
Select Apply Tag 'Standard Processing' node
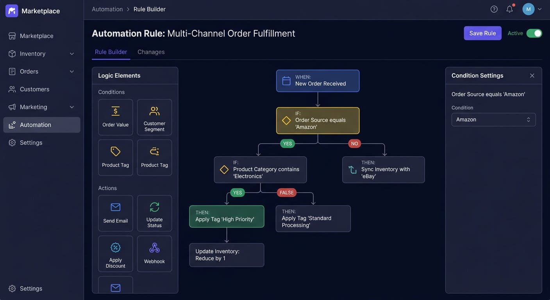[x=313, y=219]
